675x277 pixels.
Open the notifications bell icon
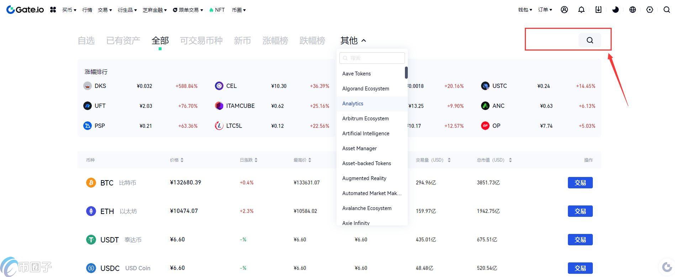pyautogui.click(x=581, y=10)
